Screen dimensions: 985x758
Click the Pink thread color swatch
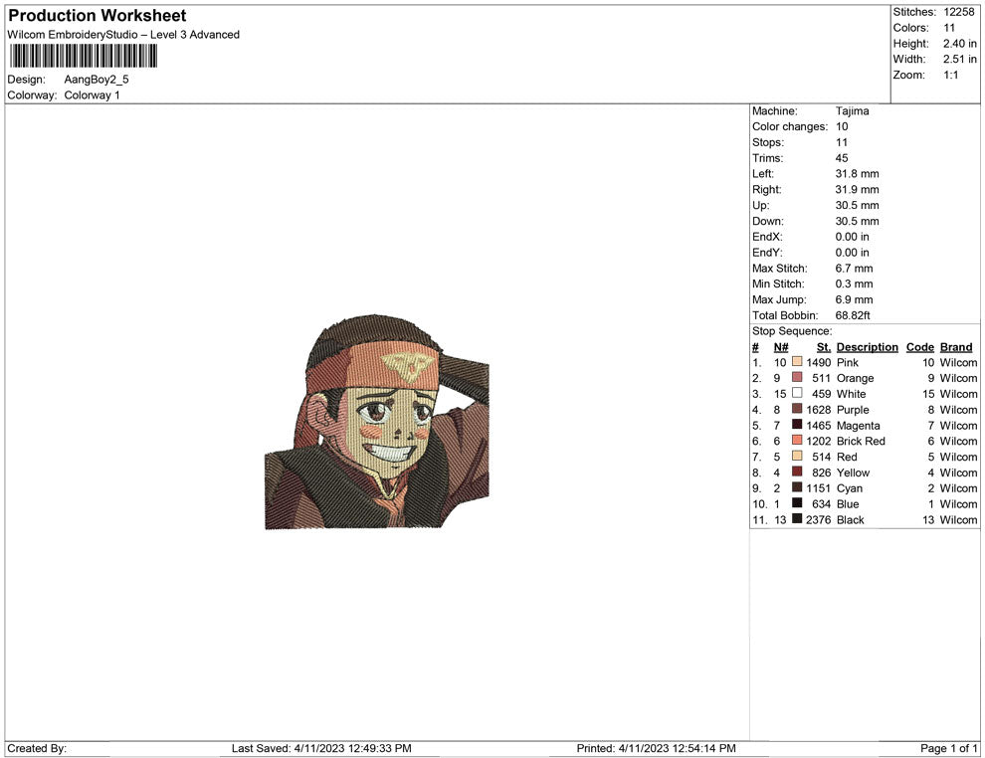tap(797, 362)
